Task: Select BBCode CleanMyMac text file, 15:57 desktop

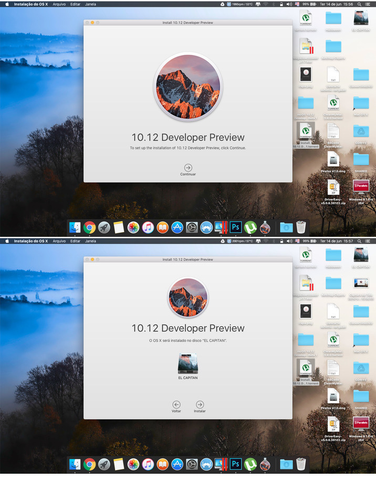Action: pos(333,368)
